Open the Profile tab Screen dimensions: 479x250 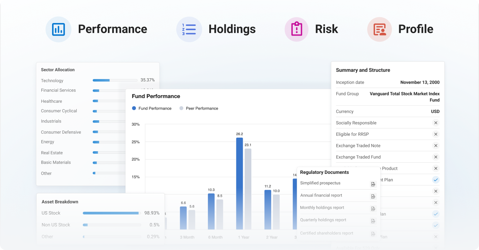click(x=415, y=29)
